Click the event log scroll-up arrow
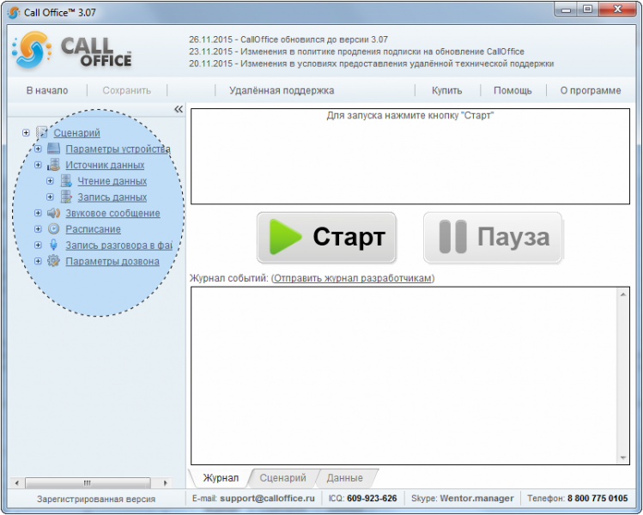The width and height of the screenshot is (643, 515). coord(623,294)
